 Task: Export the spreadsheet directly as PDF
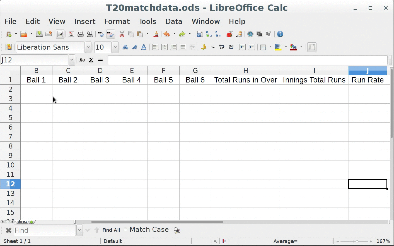[x=71, y=34]
